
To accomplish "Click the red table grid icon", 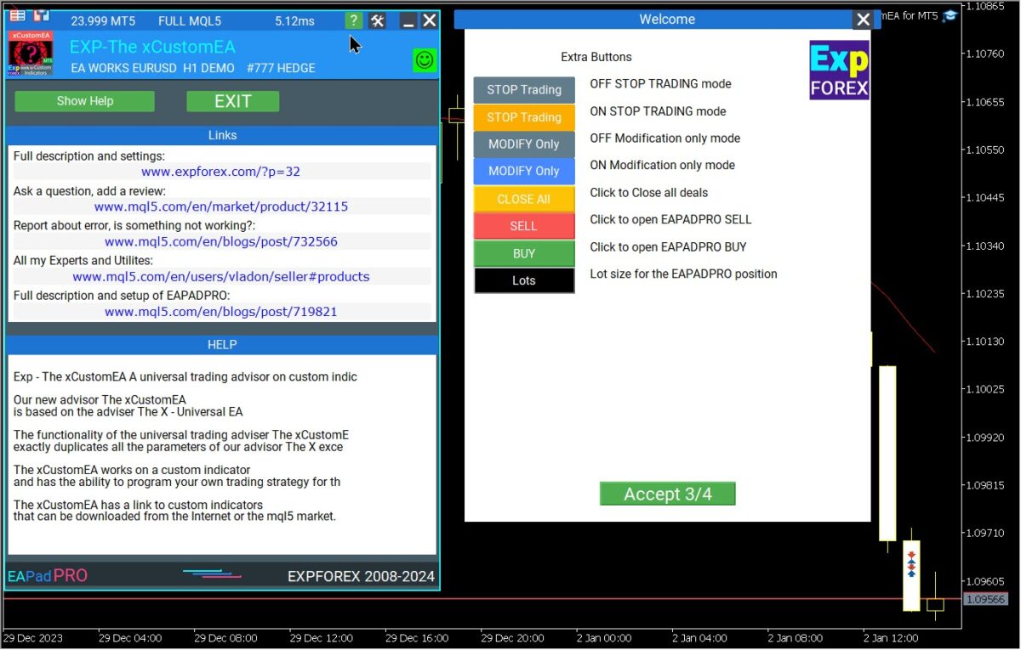I will pyautogui.click(x=17, y=15).
